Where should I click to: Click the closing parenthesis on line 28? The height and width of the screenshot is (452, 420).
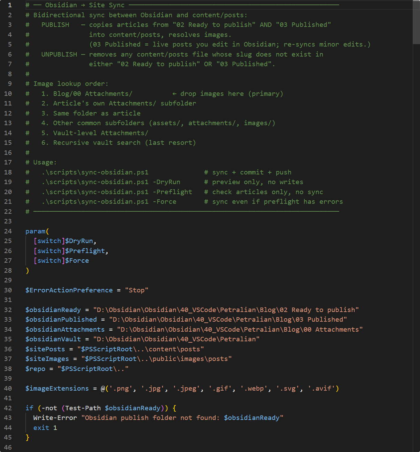click(28, 271)
